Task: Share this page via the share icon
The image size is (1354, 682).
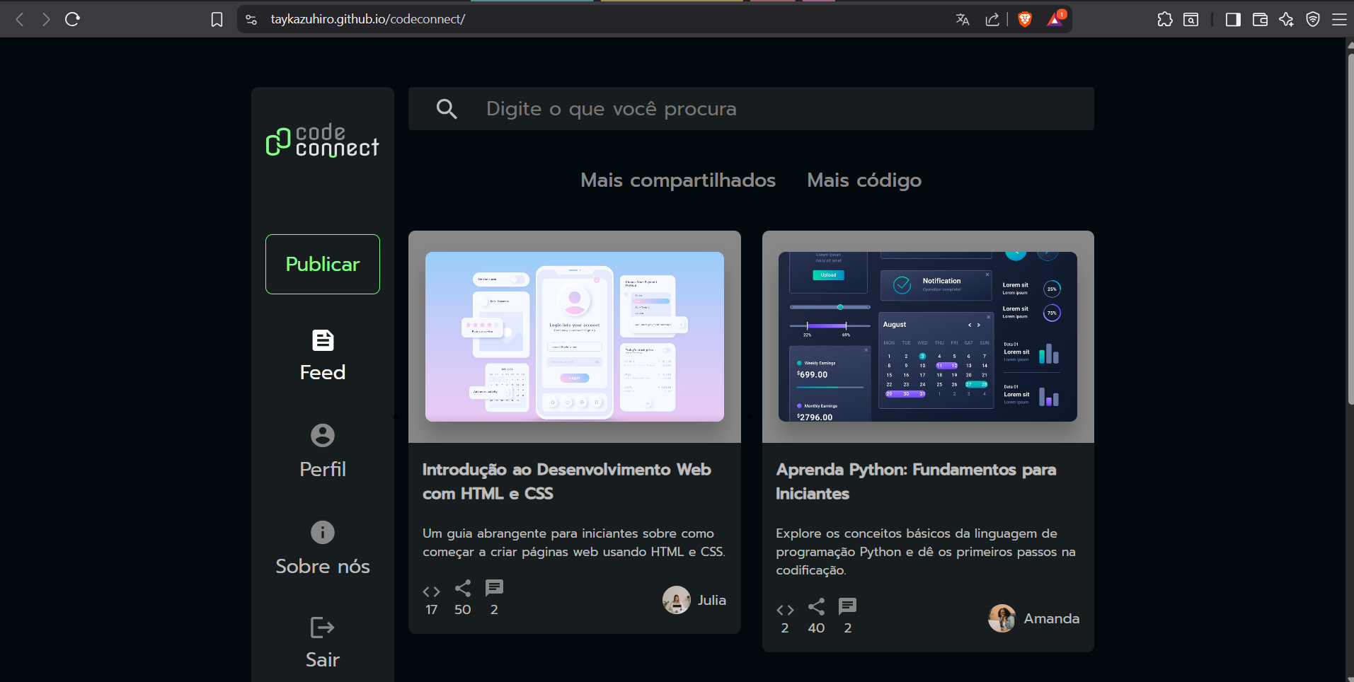Action: [992, 19]
